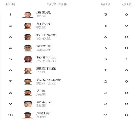Viewport: 137px width, 120px height.
Task: Click the 拉什福德 player avatar
Action: click(x=28, y=37)
